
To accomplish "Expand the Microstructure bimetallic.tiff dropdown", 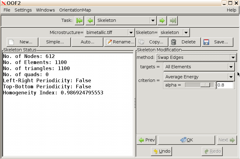I will (109, 32).
